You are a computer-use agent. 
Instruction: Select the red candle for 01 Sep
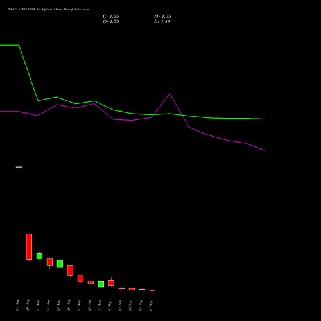point(111,282)
